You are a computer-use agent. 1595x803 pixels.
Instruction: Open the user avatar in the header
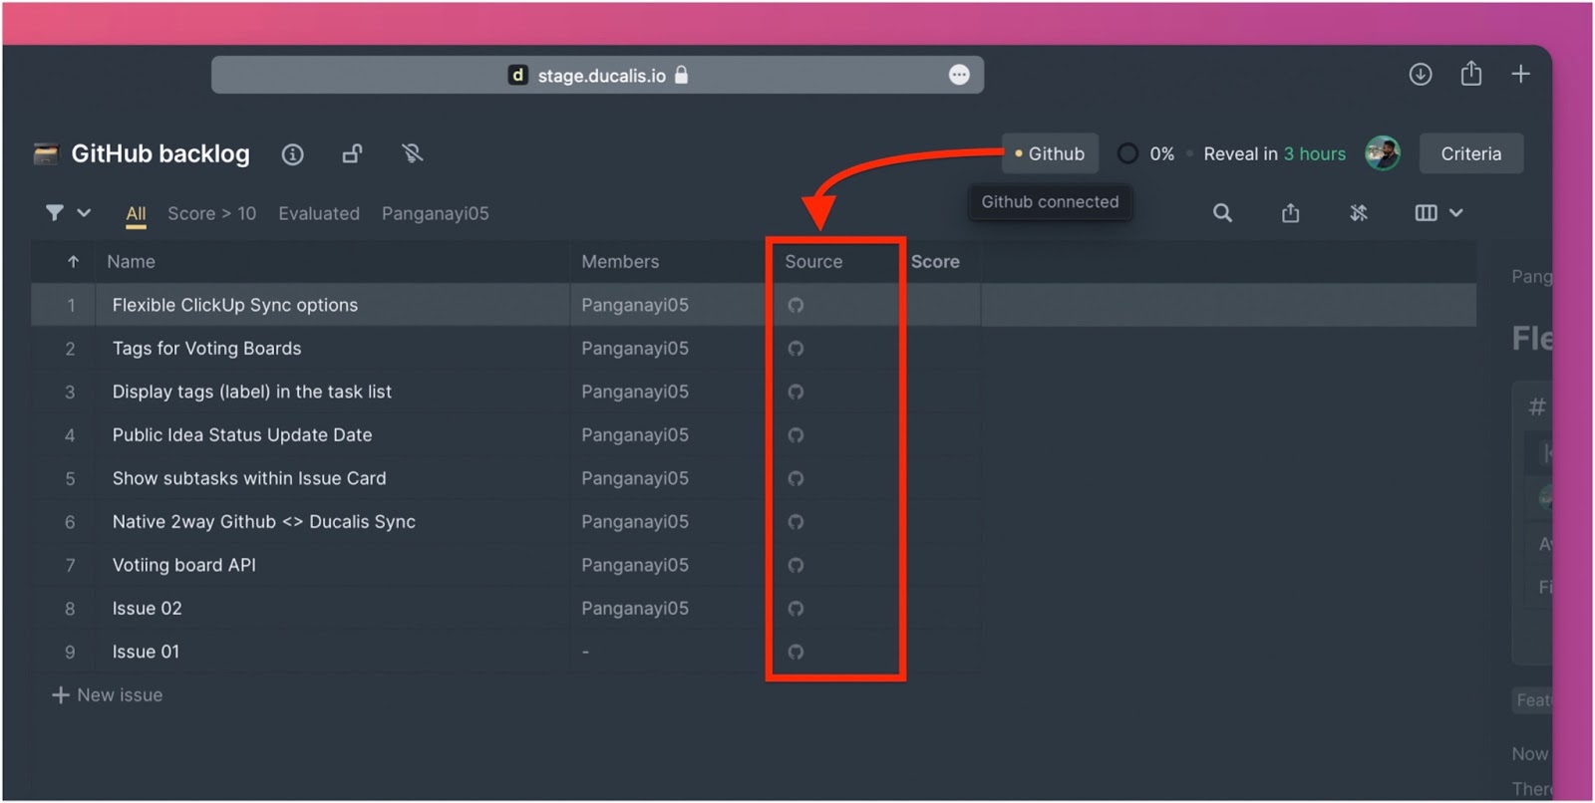coord(1383,153)
